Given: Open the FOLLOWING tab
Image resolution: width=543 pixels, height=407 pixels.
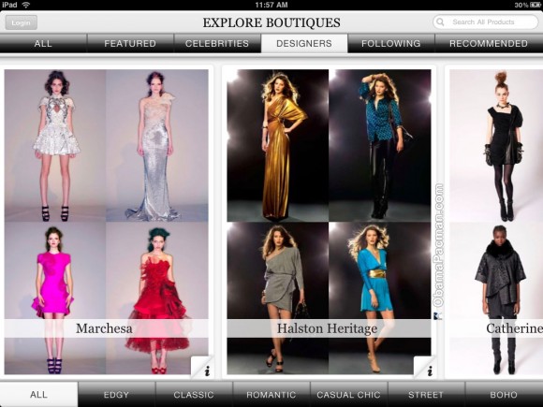Looking at the screenshot, I should 391,43.
